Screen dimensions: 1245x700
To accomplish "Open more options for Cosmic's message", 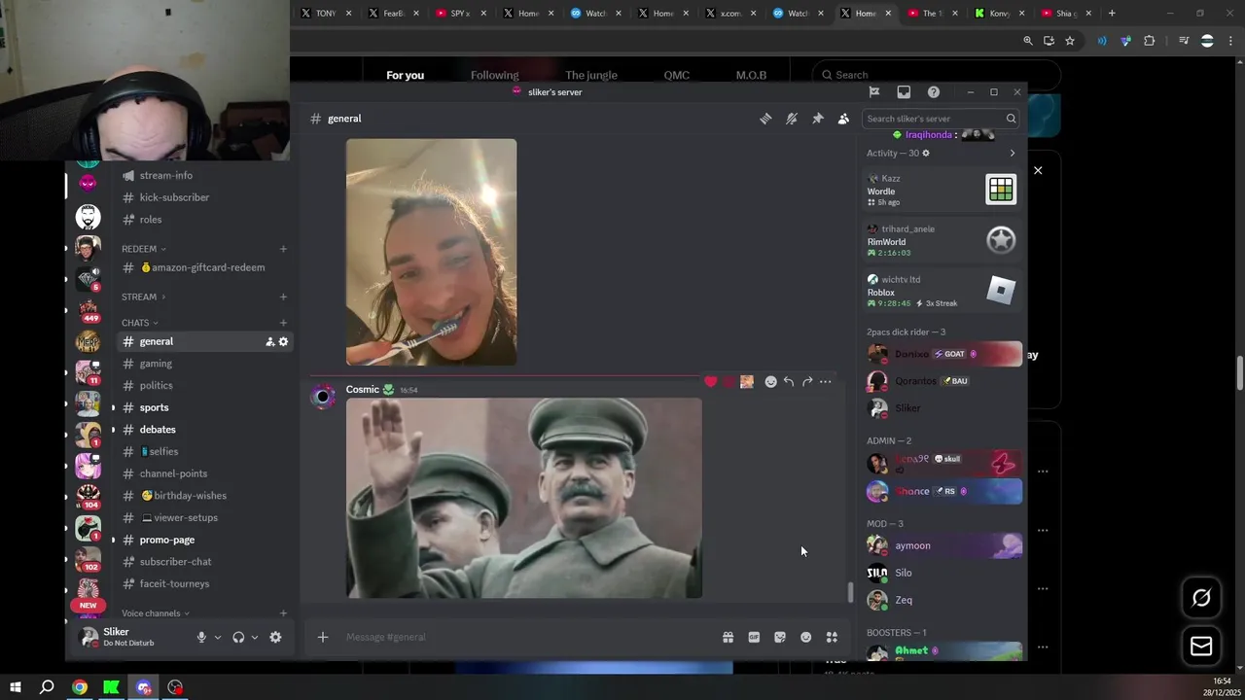I will tap(825, 382).
